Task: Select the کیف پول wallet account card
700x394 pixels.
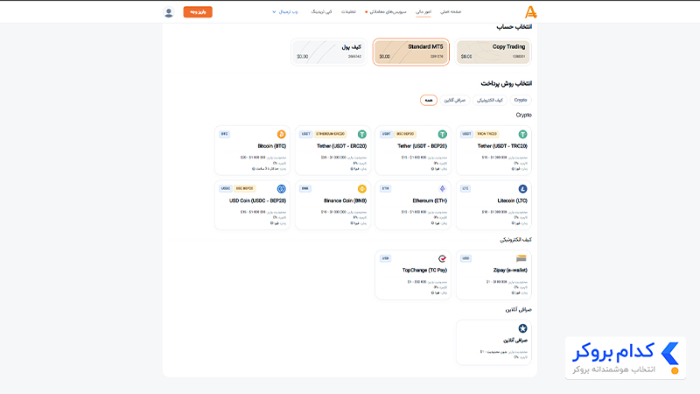Action: (329, 52)
